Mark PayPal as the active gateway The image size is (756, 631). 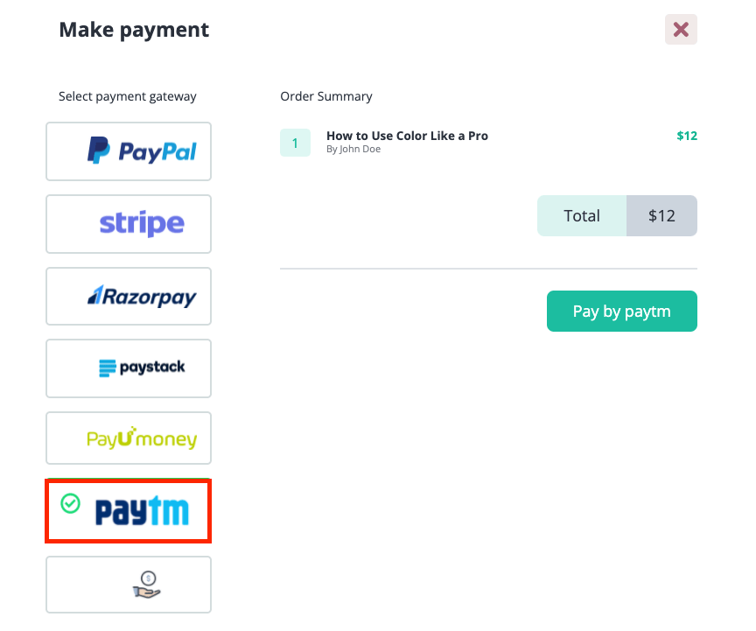click(128, 151)
